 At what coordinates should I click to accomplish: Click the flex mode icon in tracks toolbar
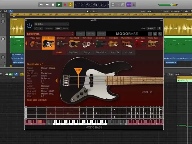5,11
